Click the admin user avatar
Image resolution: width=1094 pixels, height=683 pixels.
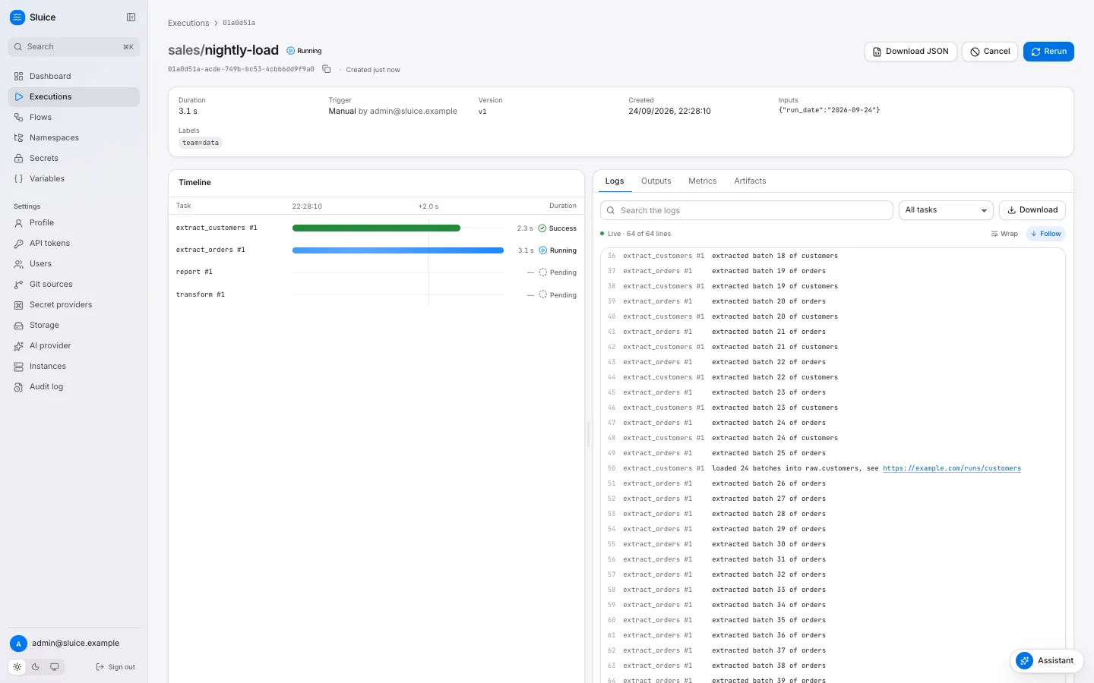(18, 644)
